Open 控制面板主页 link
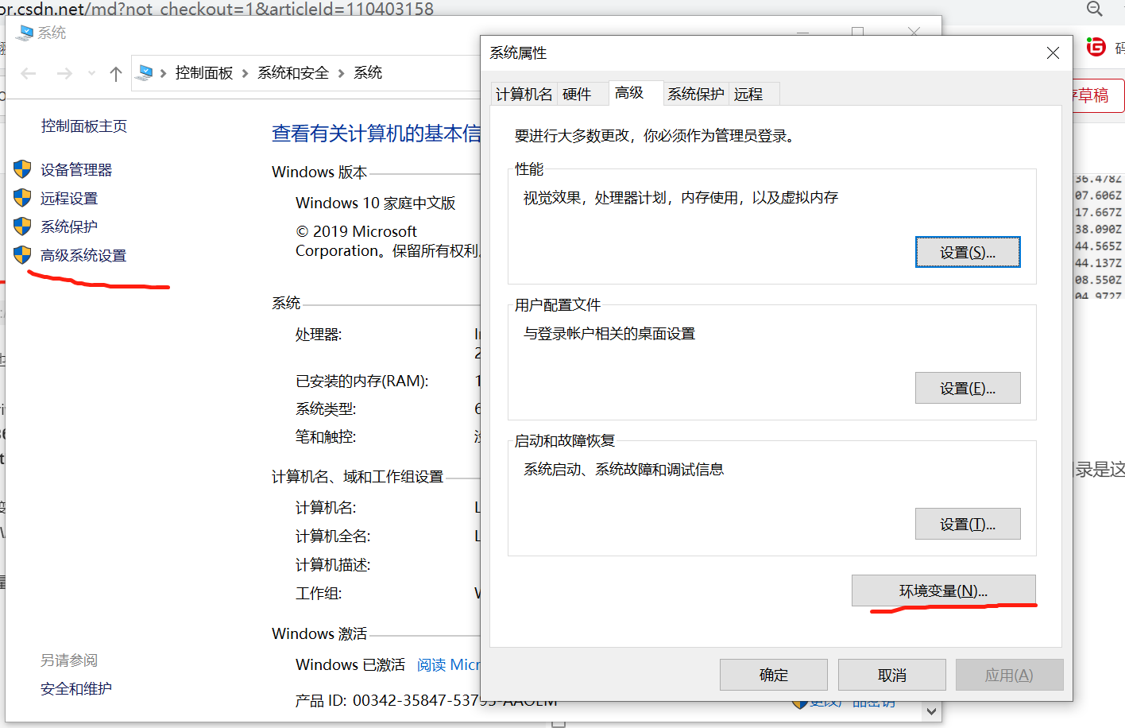This screenshot has height=728, width=1125. pyautogui.click(x=84, y=126)
